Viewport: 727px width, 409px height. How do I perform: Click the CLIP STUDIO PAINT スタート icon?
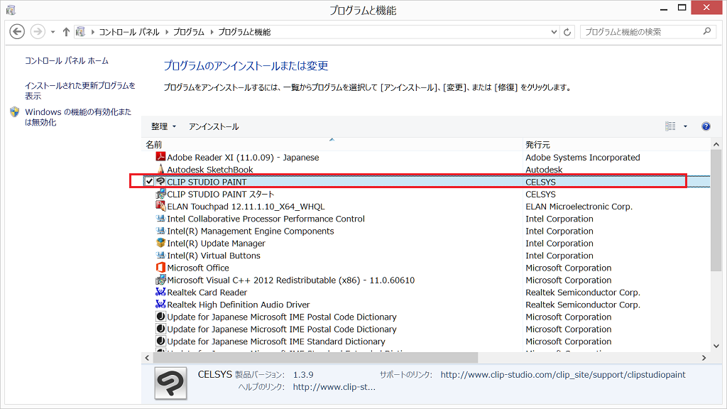(160, 194)
